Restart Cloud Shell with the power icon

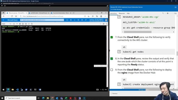[x=14, y=24]
